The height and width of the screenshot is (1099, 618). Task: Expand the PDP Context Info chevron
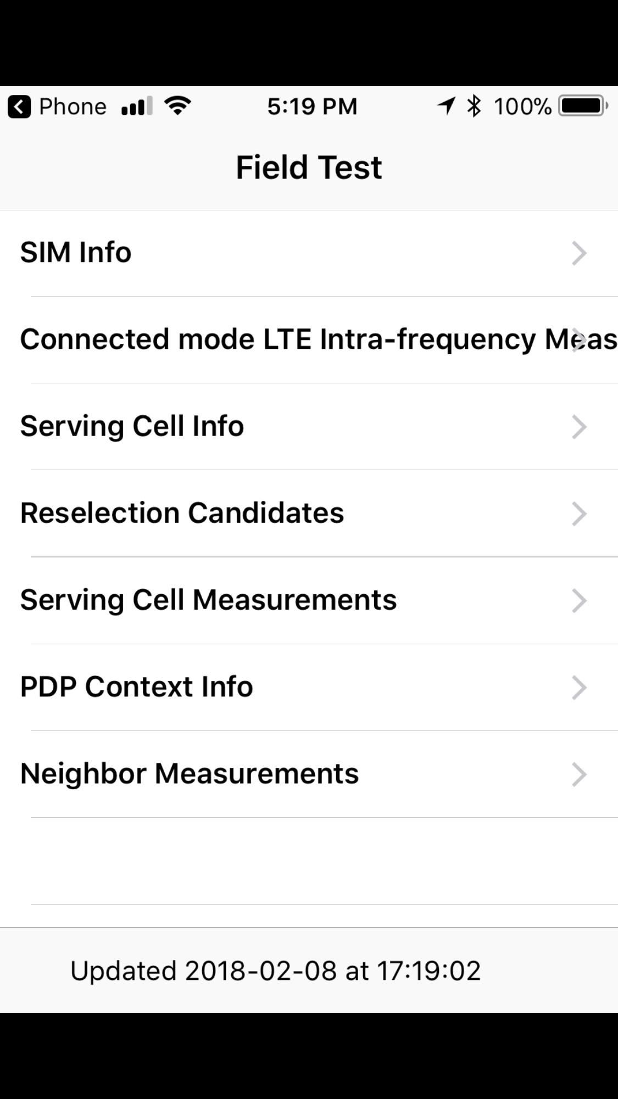pyautogui.click(x=579, y=687)
